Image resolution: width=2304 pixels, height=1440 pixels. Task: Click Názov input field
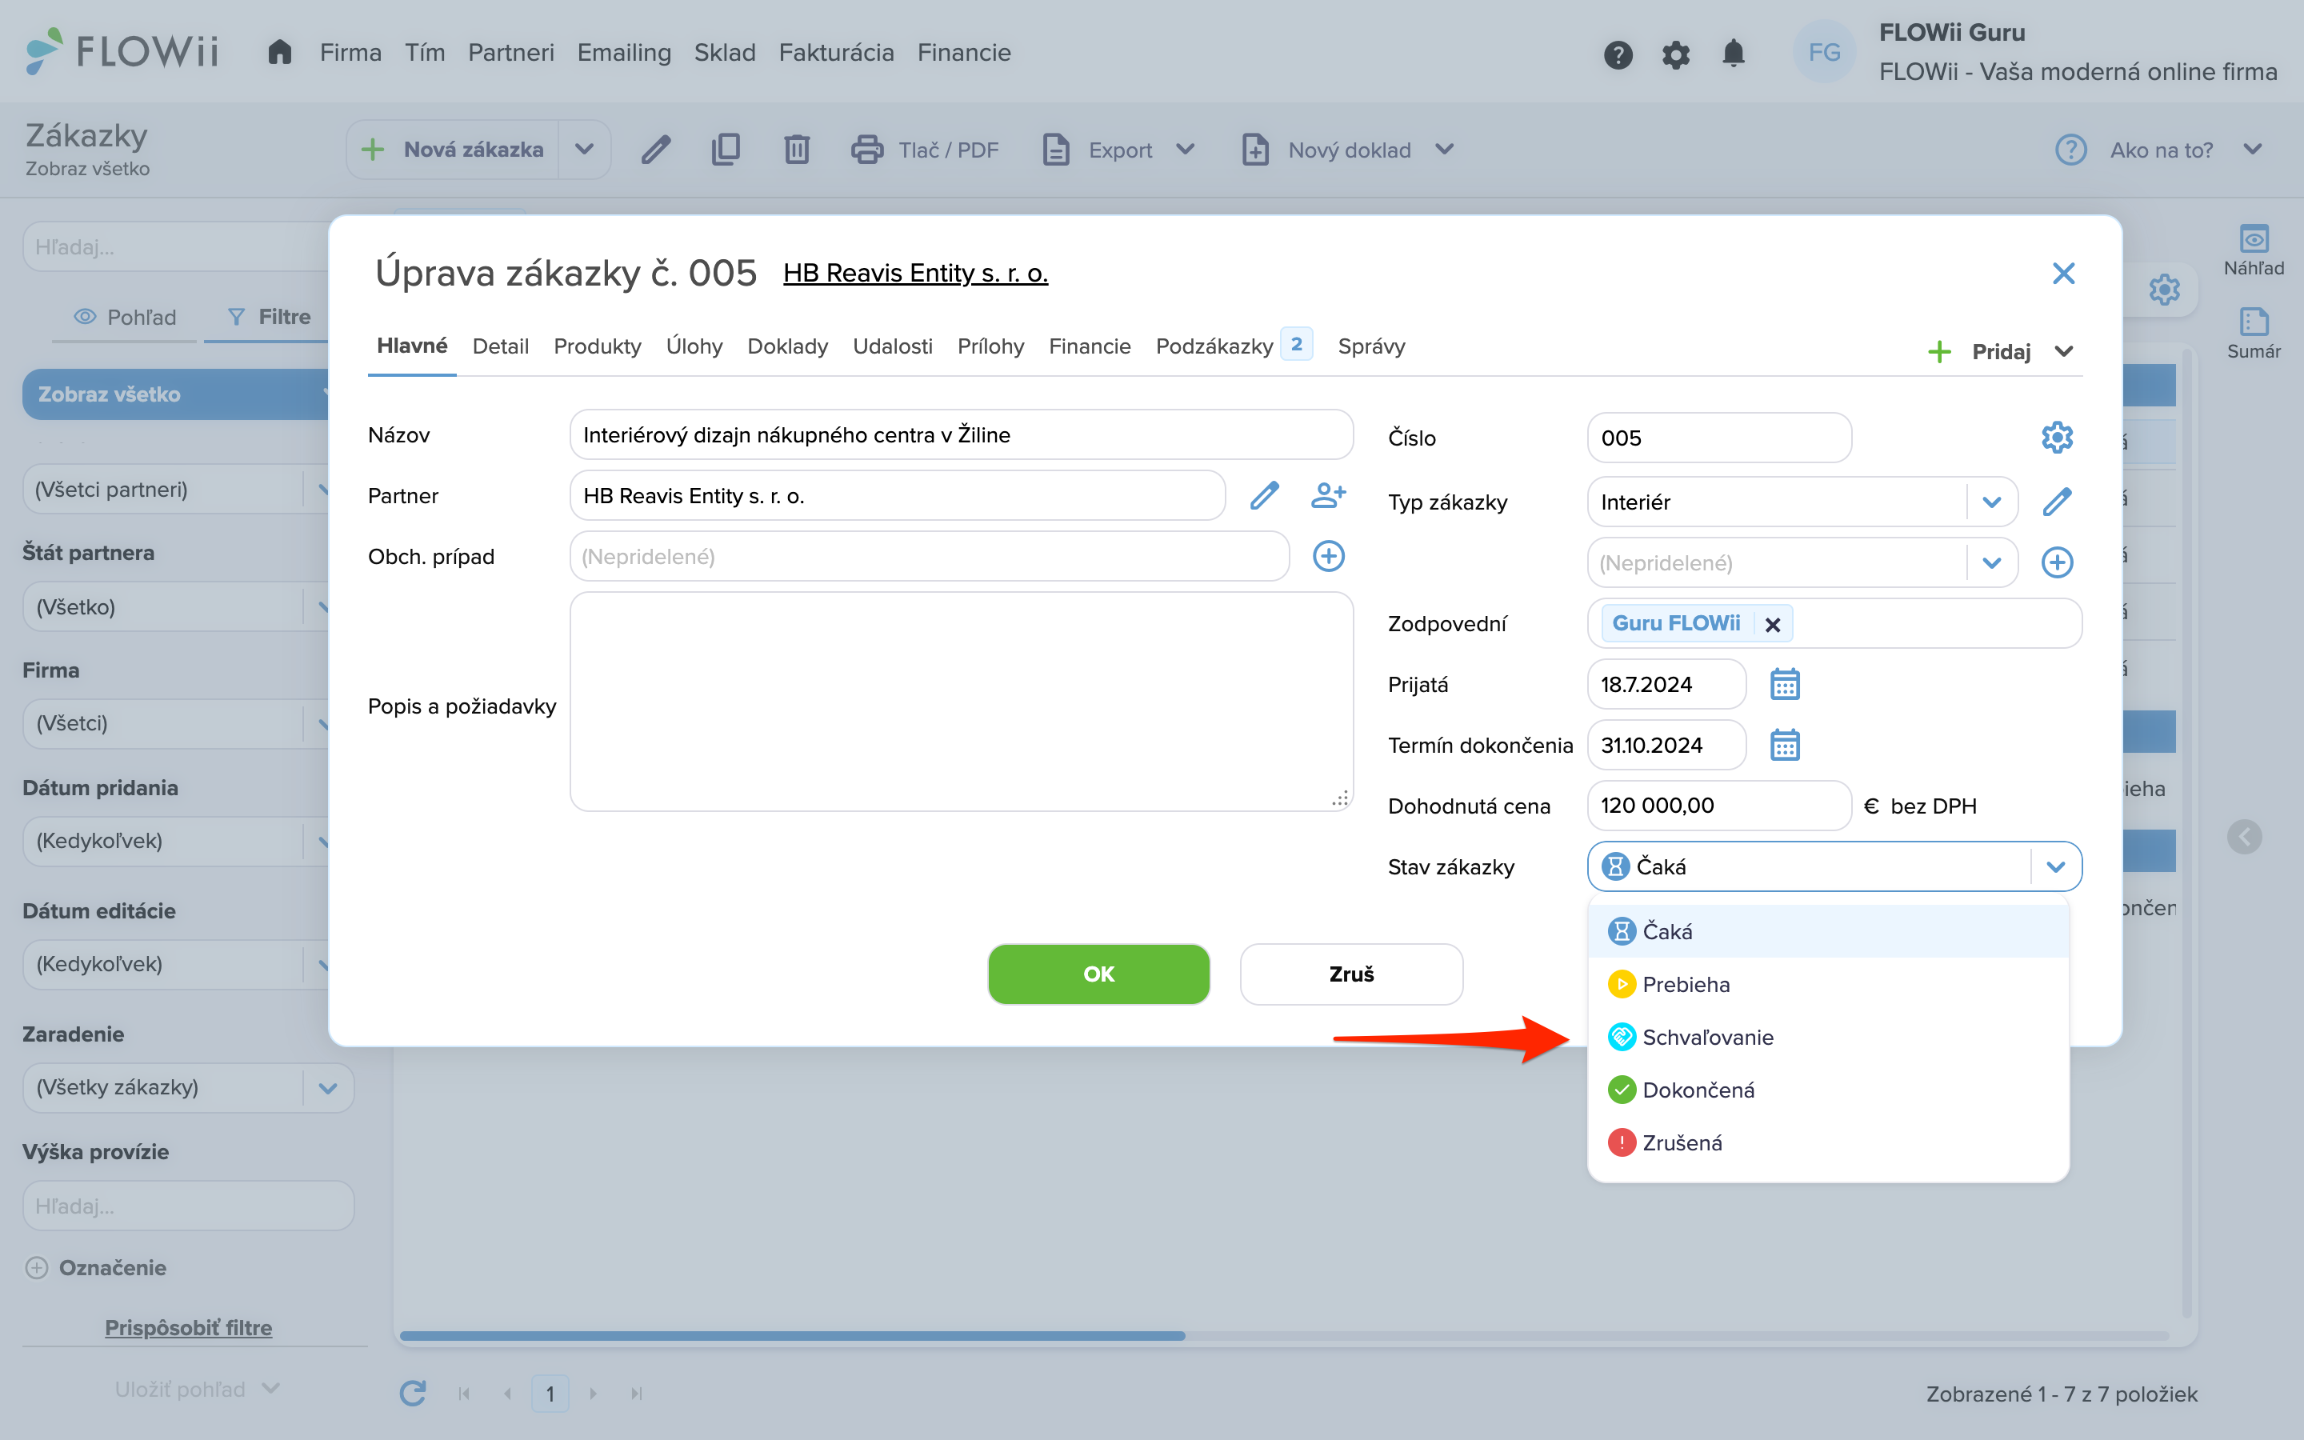(961, 435)
